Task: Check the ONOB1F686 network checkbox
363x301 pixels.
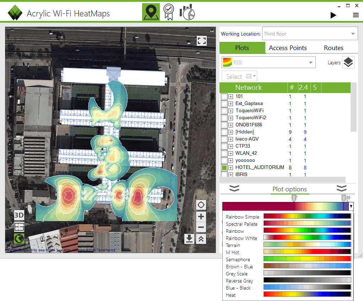Action: coord(224,125)
